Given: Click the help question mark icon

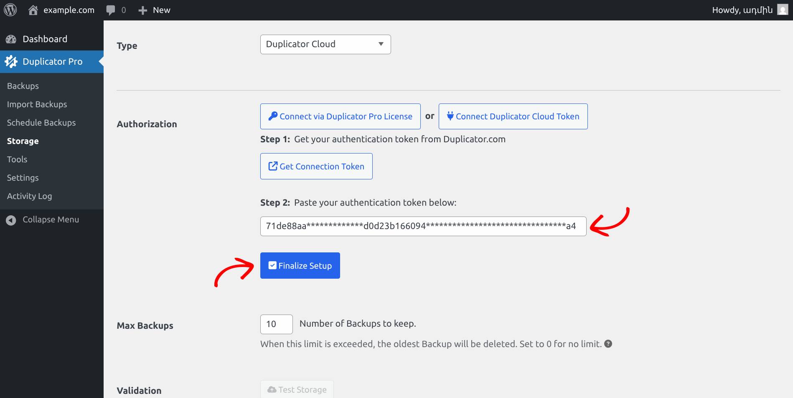Looking at the screenshot, I should [608, 344].
